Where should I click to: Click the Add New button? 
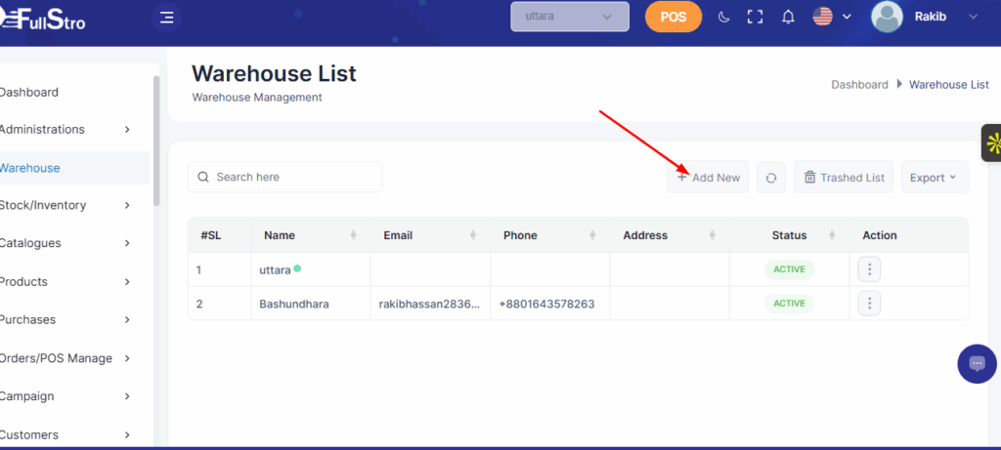pyautogui.click(x=708, y=178)
